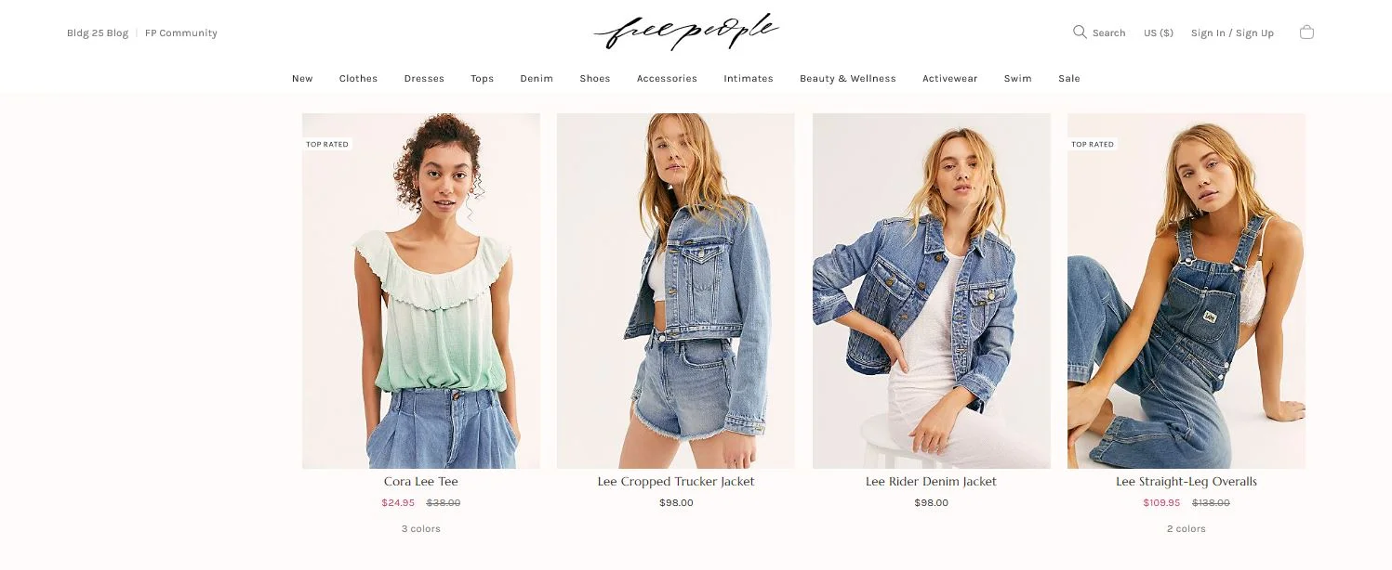This screenshot has height=570, width=1392.
Task: Click the Lee Straight-Leg Overalls title
Action: pos(1187,482)
